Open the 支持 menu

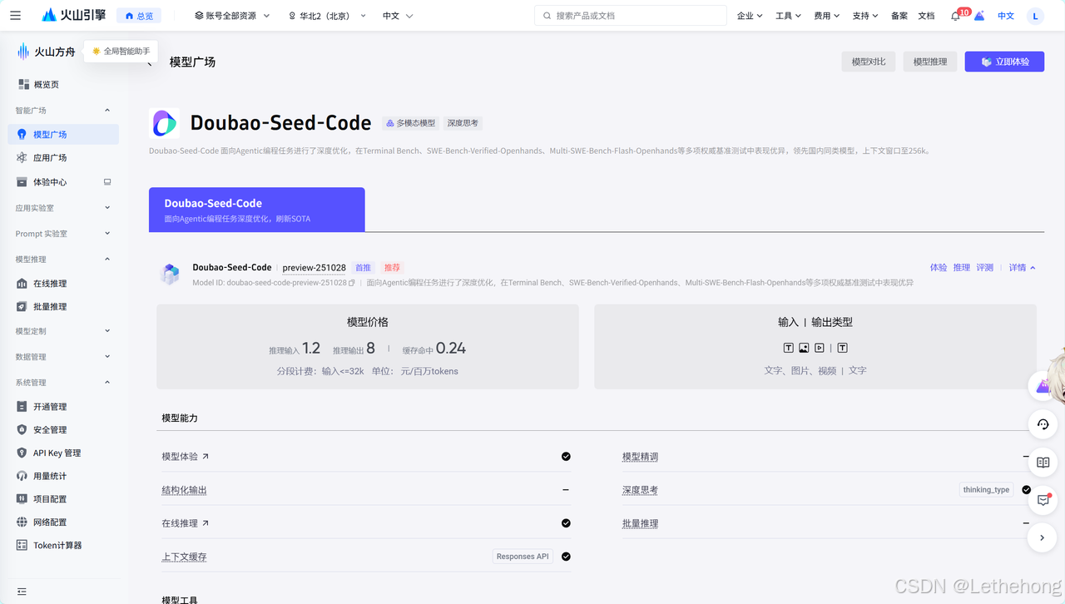tap(865, 16)
